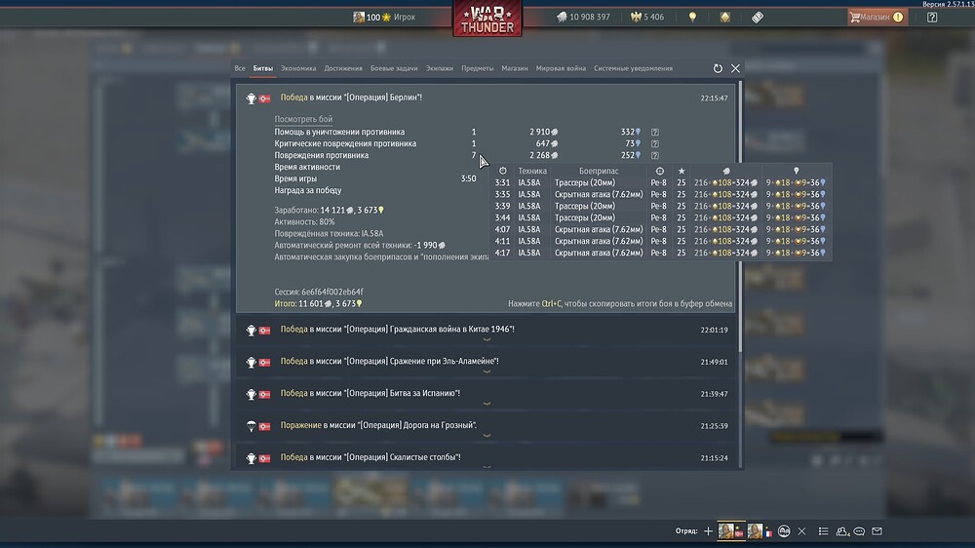Image resolution: width=975 pixels, height=548 pixels.
Task: Open help for Помощь в уничтожении противника row
Action: point(655,132)
